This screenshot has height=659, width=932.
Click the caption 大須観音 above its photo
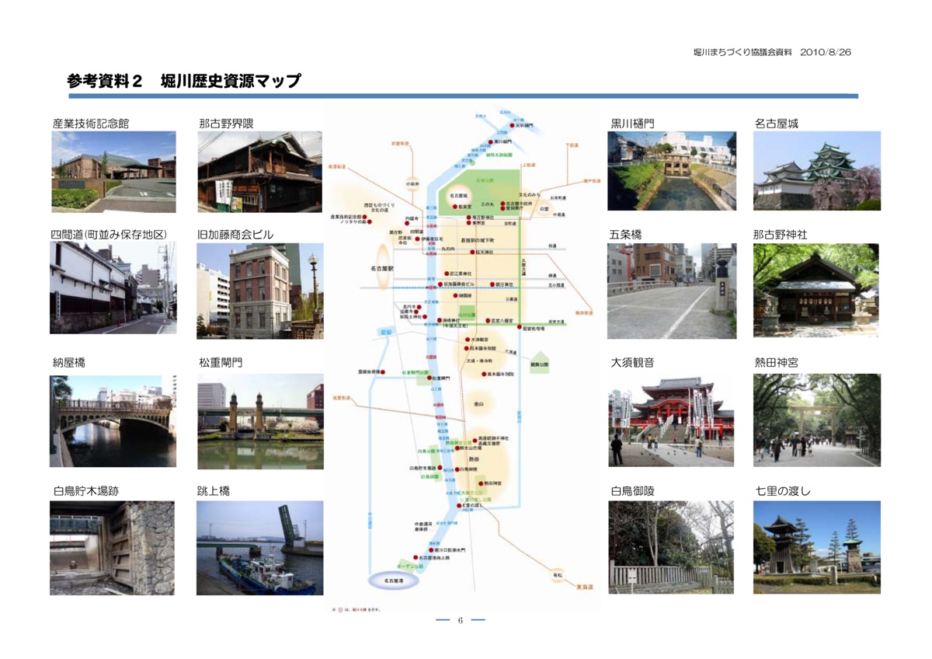tap(632, 362)
